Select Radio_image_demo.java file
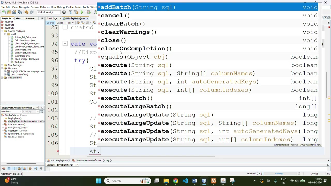This screenshot has width=331, height=186. click(x=27, y=59)
